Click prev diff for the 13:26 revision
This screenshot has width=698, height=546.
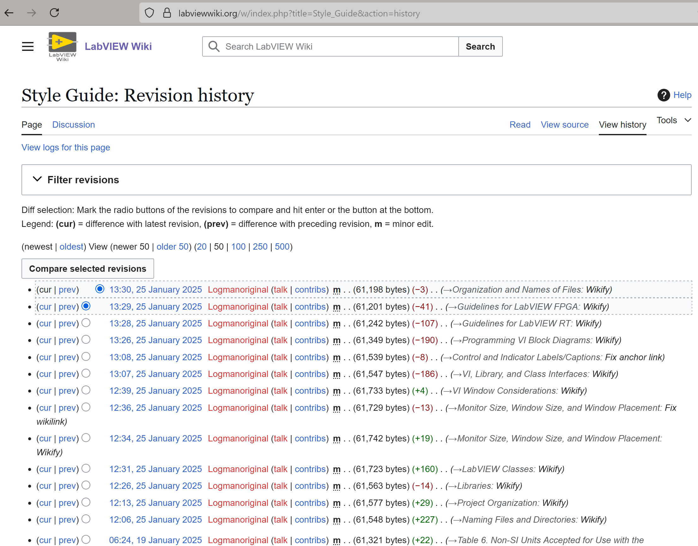click(x=68, y=340)
